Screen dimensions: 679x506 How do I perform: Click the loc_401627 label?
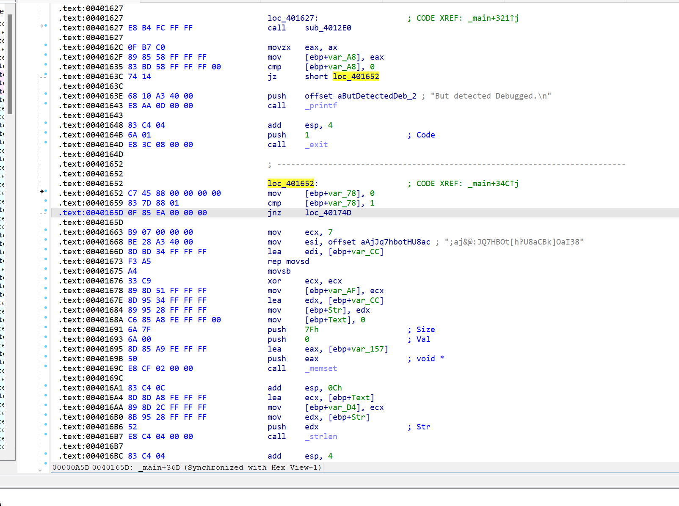click(x=291, y=18)
